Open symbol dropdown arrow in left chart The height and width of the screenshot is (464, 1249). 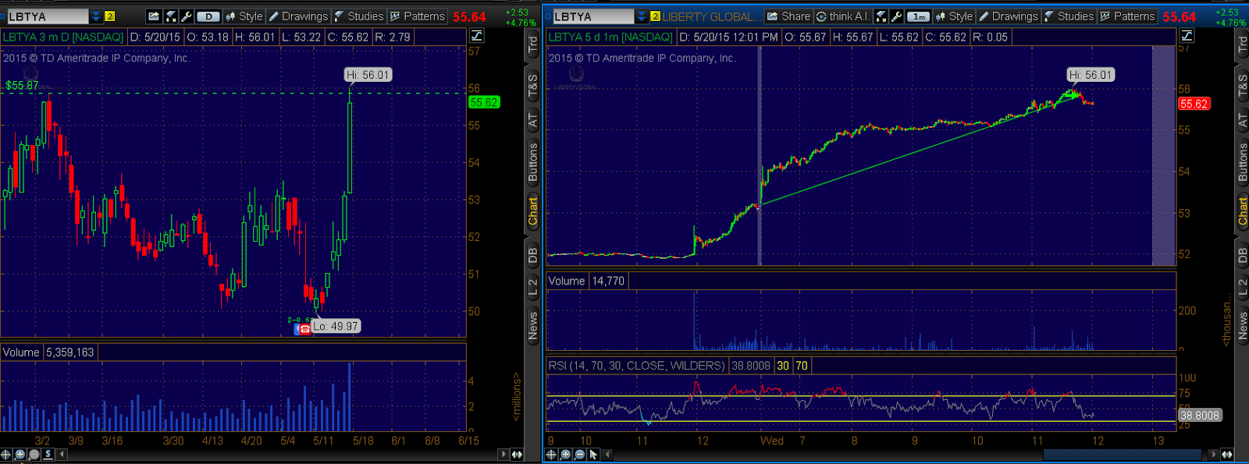click(96, 16)
